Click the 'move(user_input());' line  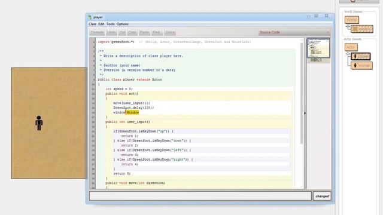pyautogui.click(x=132, y=103)
